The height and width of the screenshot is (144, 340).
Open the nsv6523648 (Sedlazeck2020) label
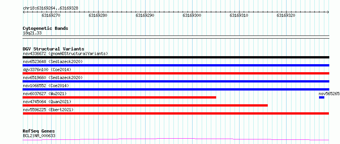(53, 61)
